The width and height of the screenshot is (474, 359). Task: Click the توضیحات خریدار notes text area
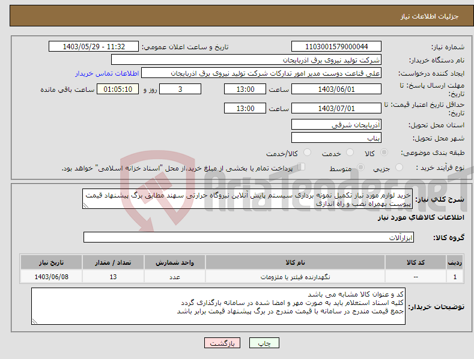(218, 306)
